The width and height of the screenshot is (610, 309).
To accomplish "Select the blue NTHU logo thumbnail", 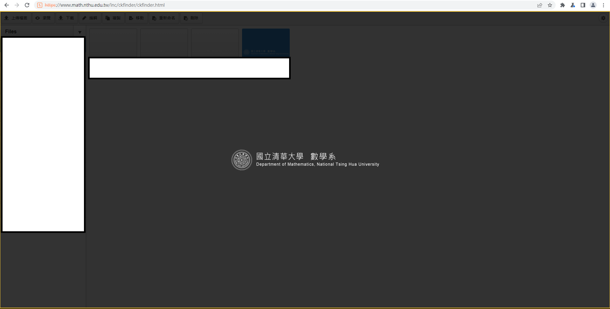I will tap(266, 43).
